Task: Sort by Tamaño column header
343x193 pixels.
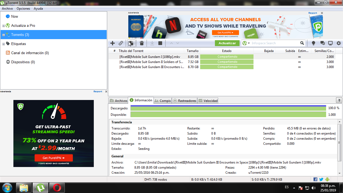Action: coord(192,51)
